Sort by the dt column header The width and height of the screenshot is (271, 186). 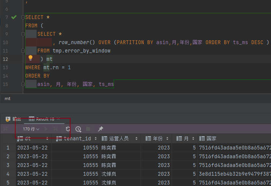(34, 138)
